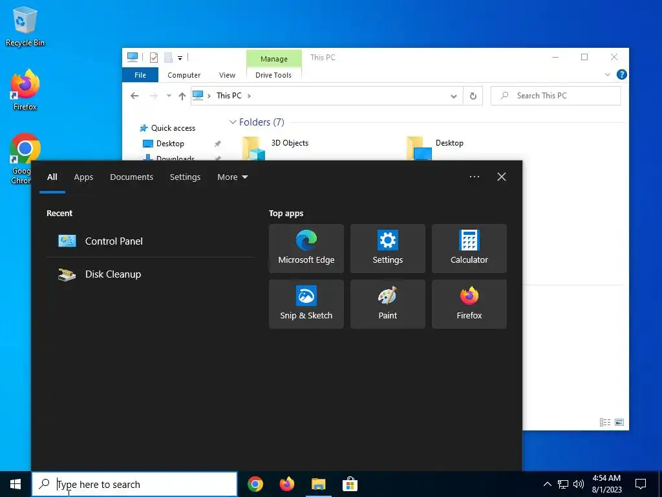662x497 pixels.
Task: Show hidden system tray icons
Action: pyautogui.click(x=547, y=484)
